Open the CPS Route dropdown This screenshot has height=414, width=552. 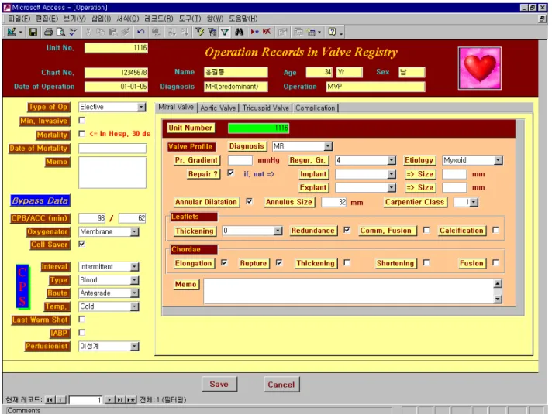(x=134, y=293)
